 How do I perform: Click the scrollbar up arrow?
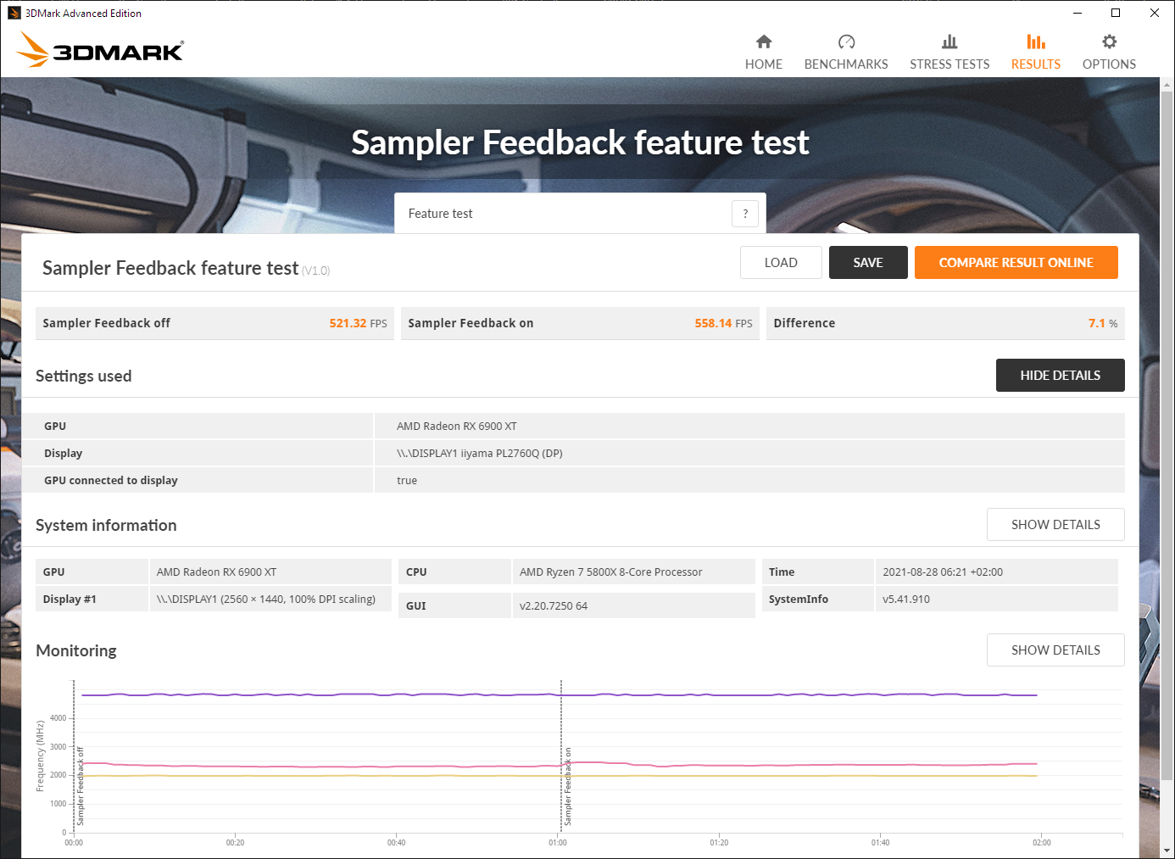pyautogui.click(x=1167, y=85)
